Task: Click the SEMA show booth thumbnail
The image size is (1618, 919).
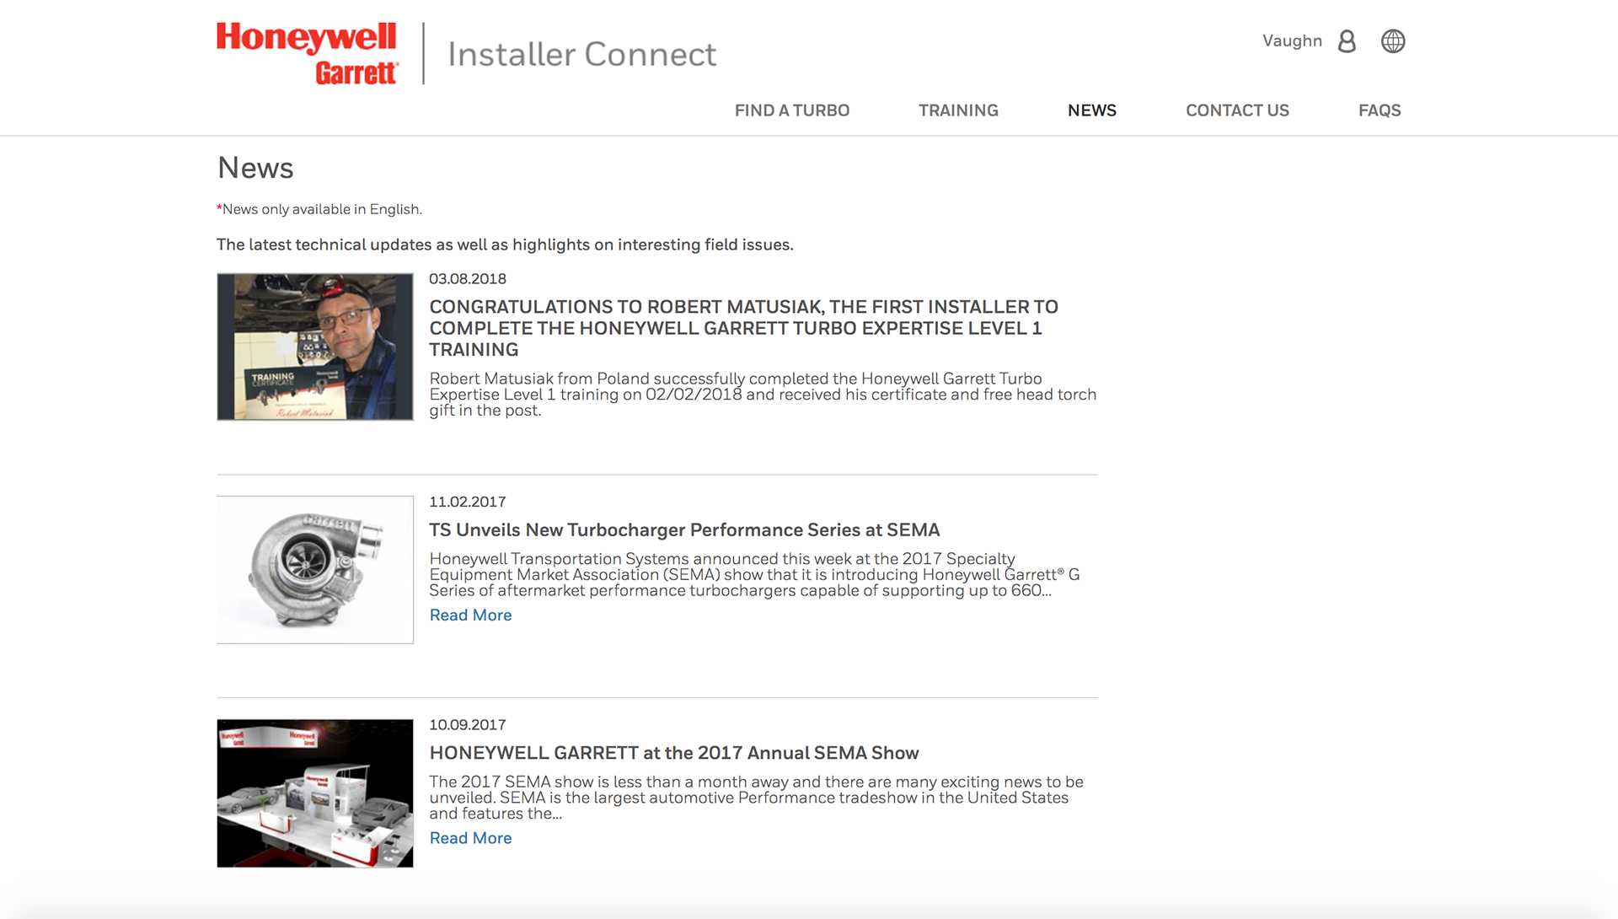Action: coord(315,793)
